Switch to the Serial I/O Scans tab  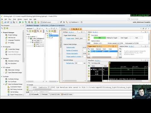point(67,94)
